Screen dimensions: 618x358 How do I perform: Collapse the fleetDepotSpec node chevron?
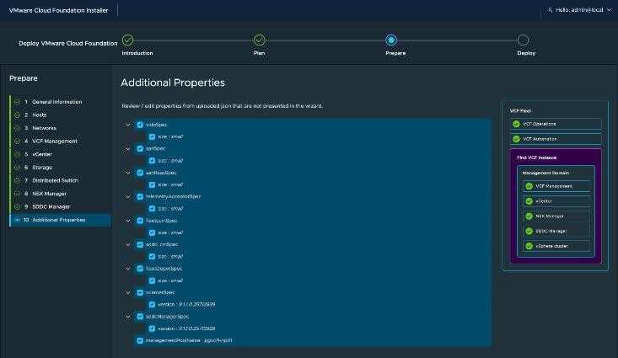coord(127,269)
